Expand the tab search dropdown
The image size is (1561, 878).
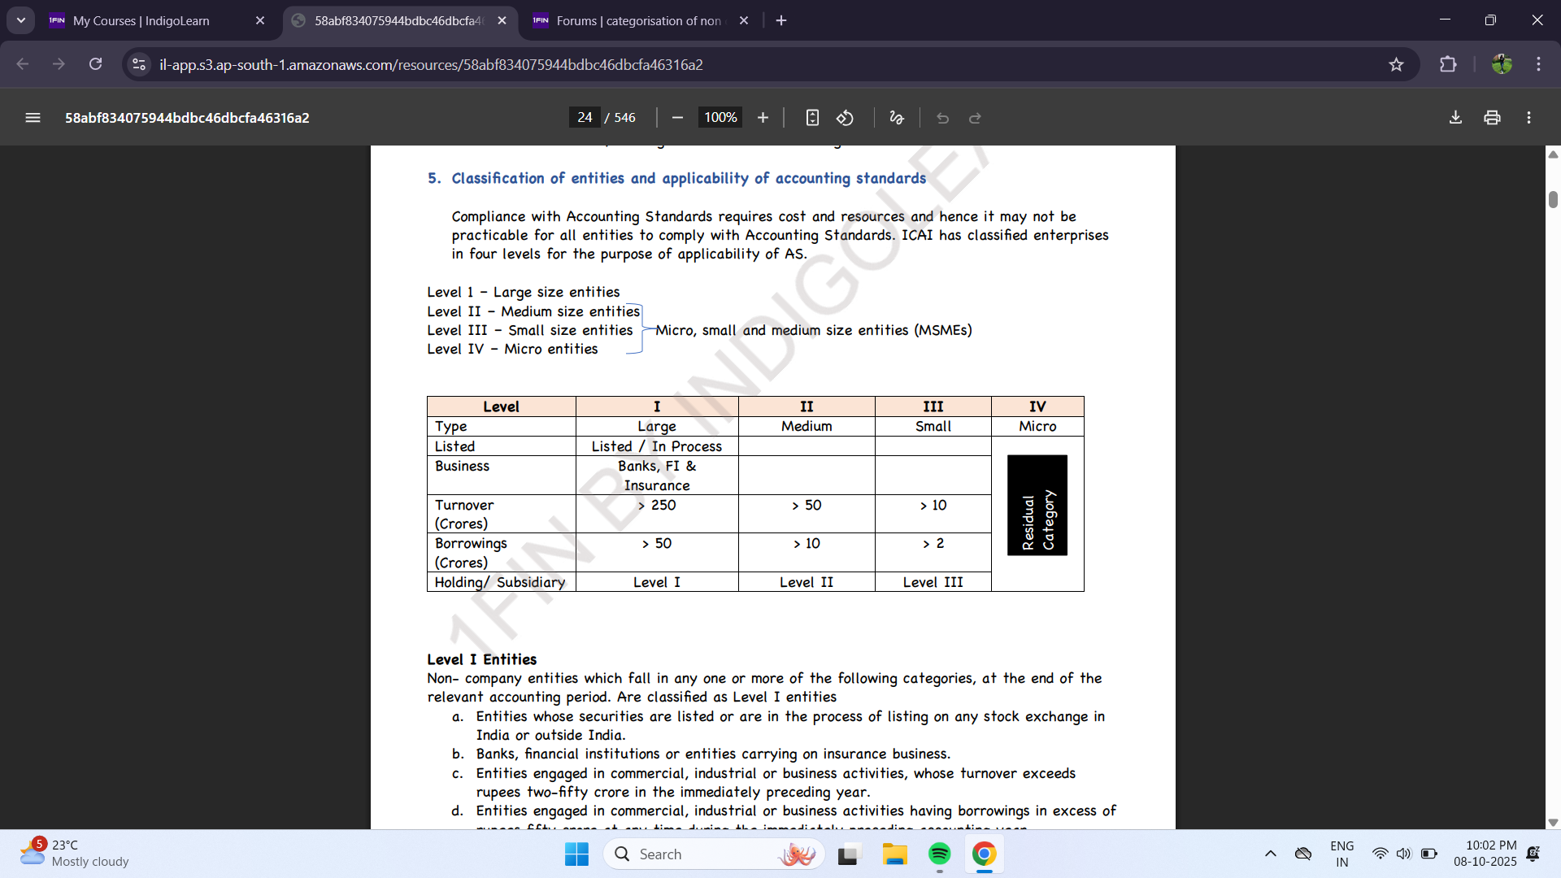(x=20, y=20)
